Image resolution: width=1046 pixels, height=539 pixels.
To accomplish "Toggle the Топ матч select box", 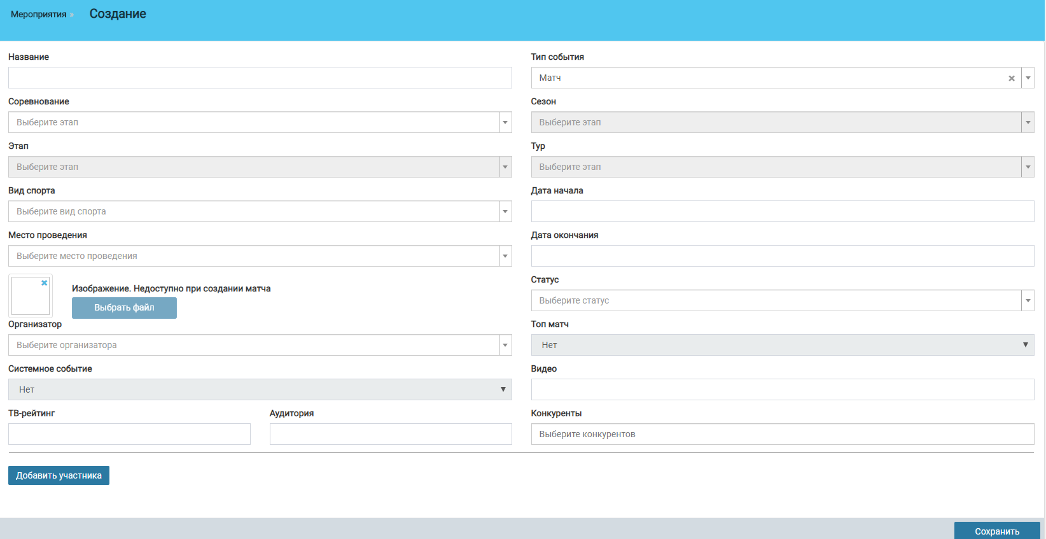I will [x=782, y=345].
